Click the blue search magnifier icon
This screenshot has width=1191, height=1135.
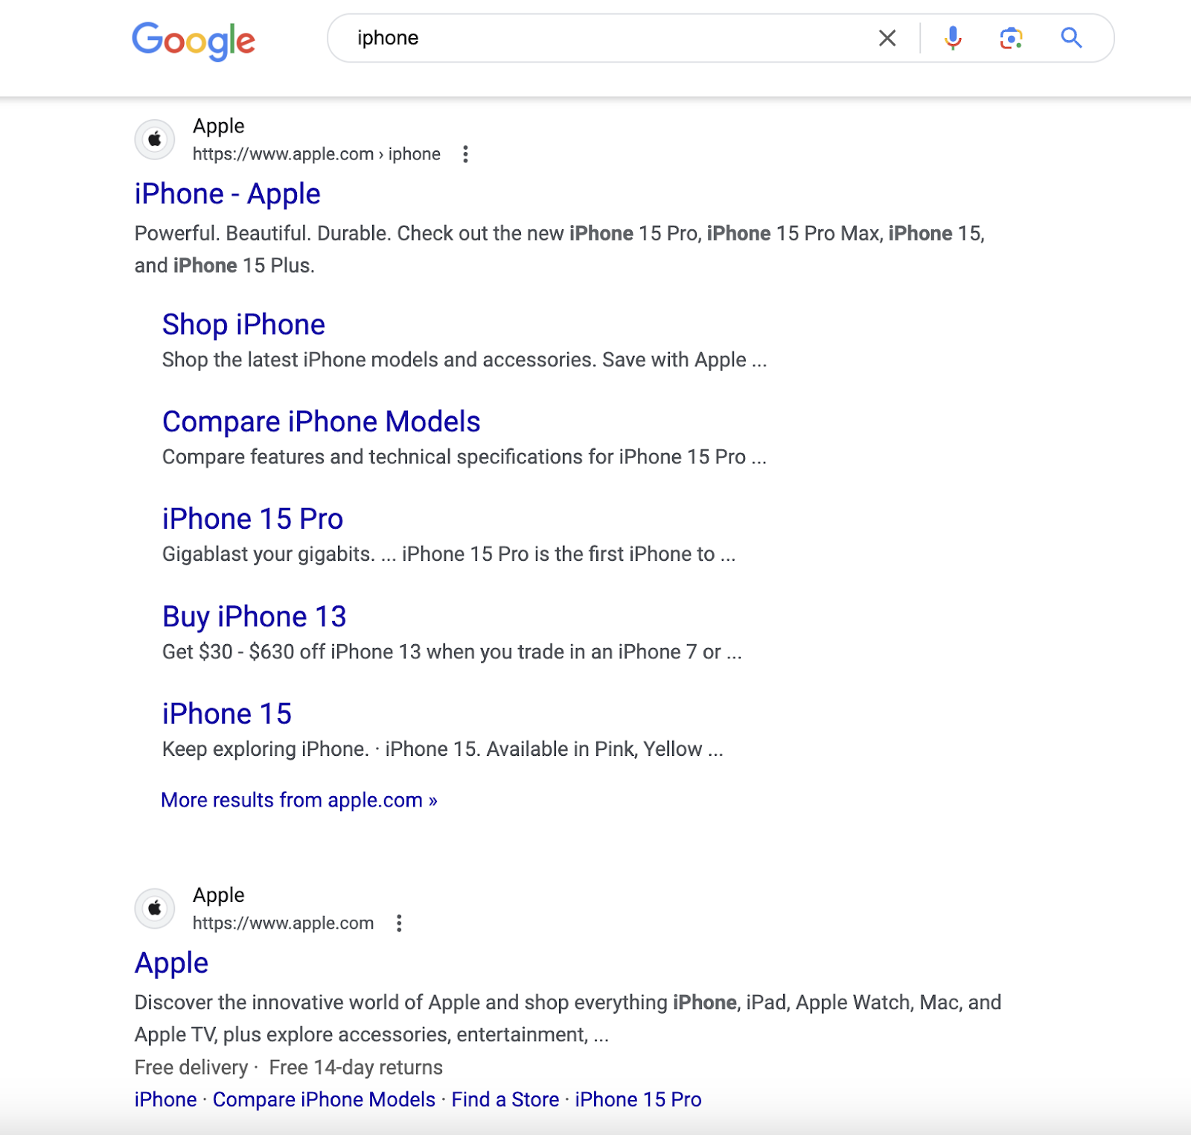1070,38
